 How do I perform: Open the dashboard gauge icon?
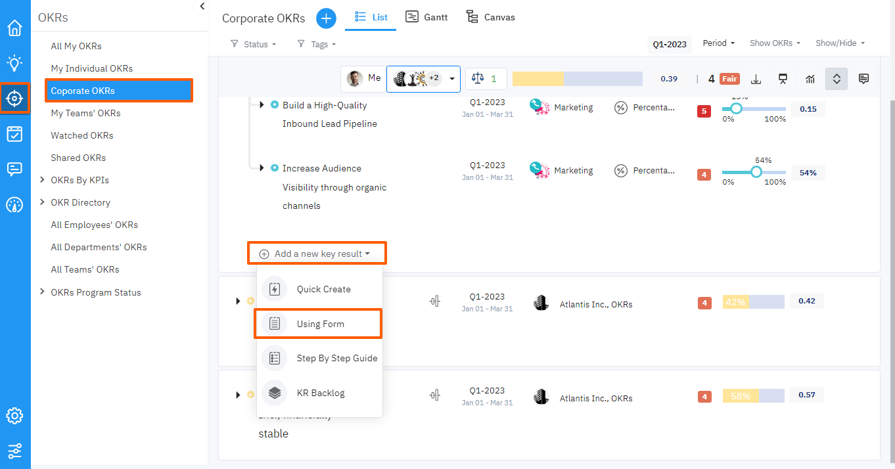[14, 205]
